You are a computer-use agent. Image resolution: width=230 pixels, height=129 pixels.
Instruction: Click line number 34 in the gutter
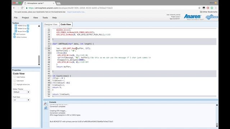tap(49, 48)
